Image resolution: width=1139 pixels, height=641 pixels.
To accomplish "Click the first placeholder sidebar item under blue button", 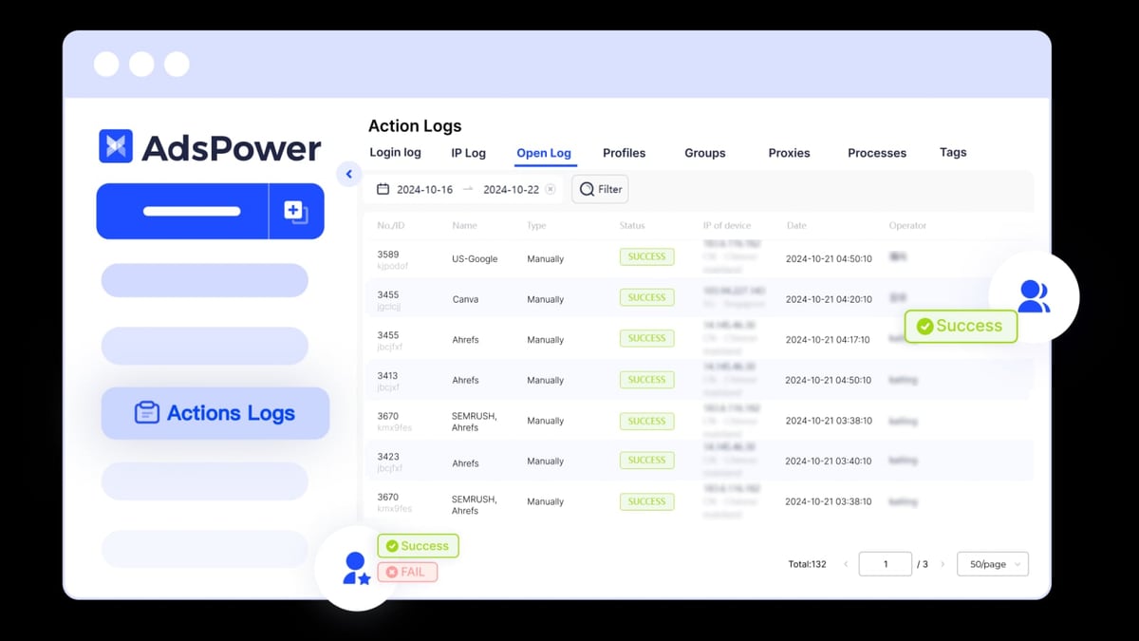I will pos(204,280).
